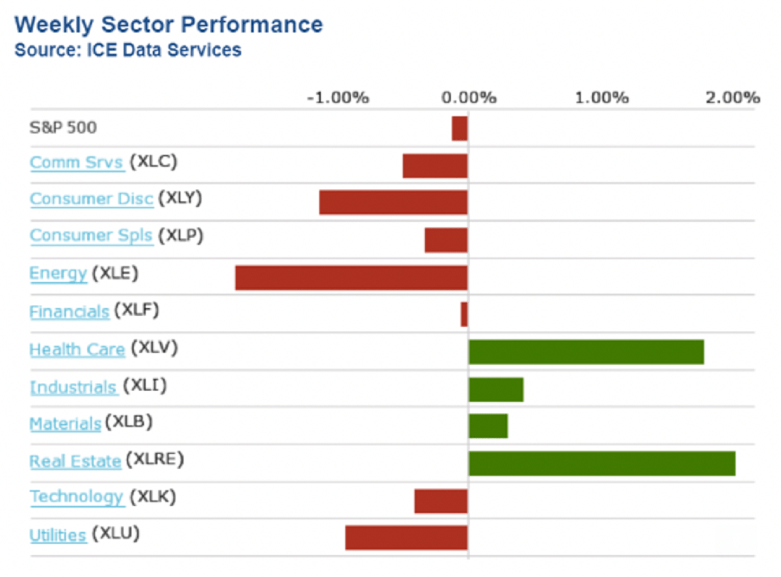Click the Consumer Disc link
This screenshot has height=577, width=781.
[91, 199]
